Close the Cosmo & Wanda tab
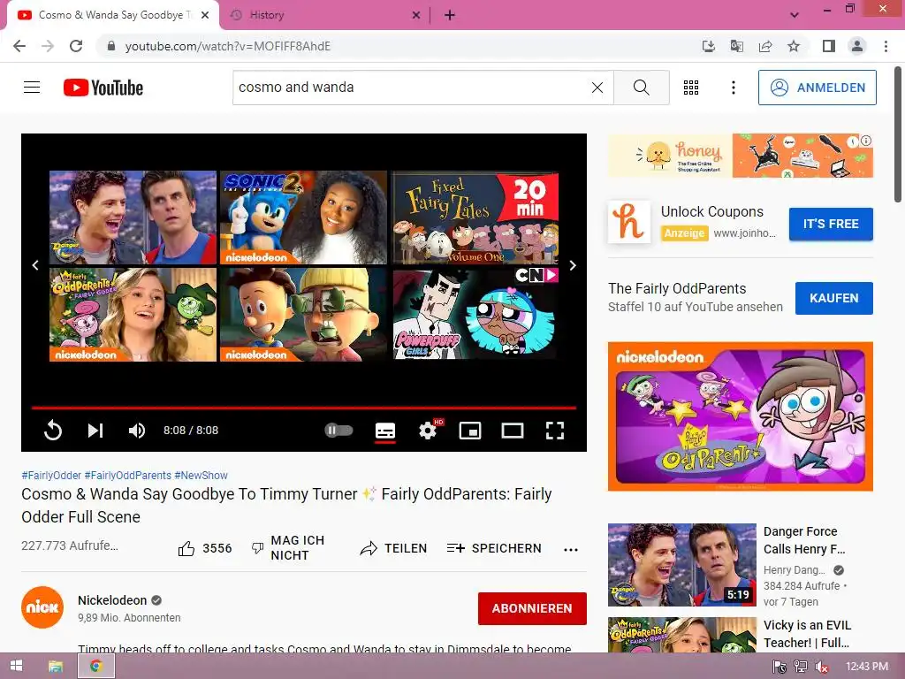The width and height of the screenshot is (905, 679). pyautogui.click(x=205, y=15)
